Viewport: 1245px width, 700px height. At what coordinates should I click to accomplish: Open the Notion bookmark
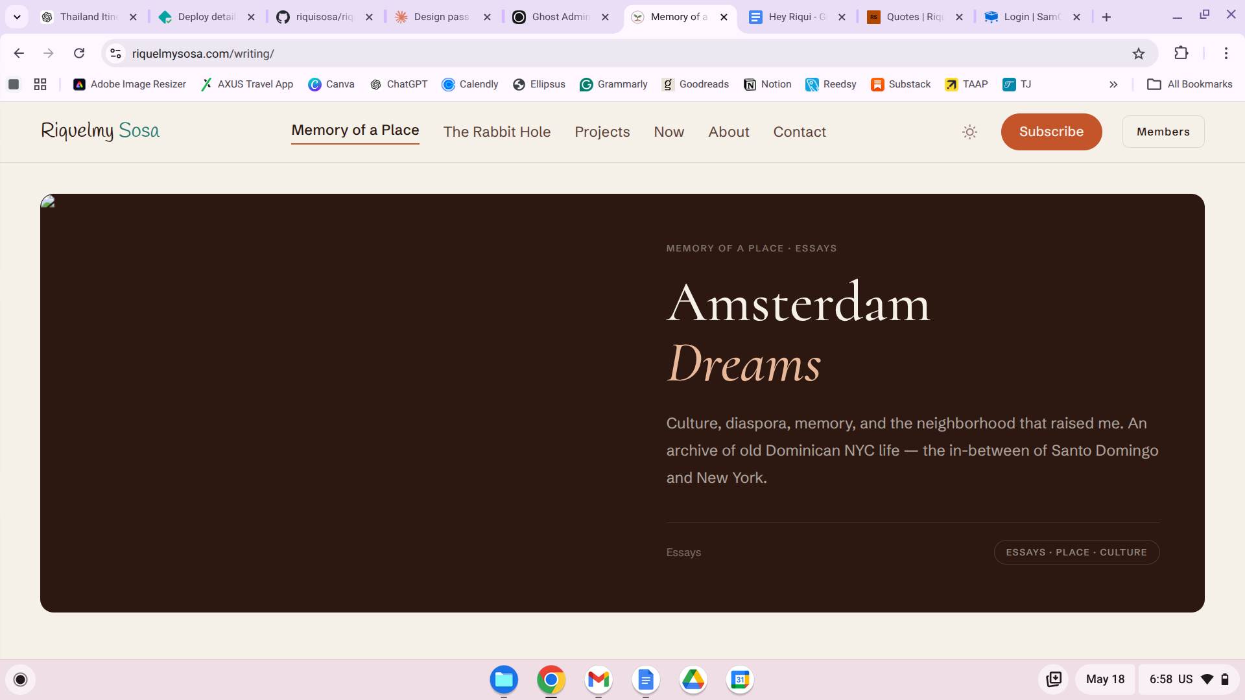point(768,84)
